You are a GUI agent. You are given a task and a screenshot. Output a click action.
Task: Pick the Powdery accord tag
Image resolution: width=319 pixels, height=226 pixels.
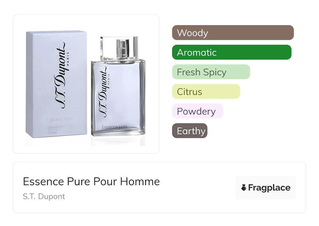197,111
